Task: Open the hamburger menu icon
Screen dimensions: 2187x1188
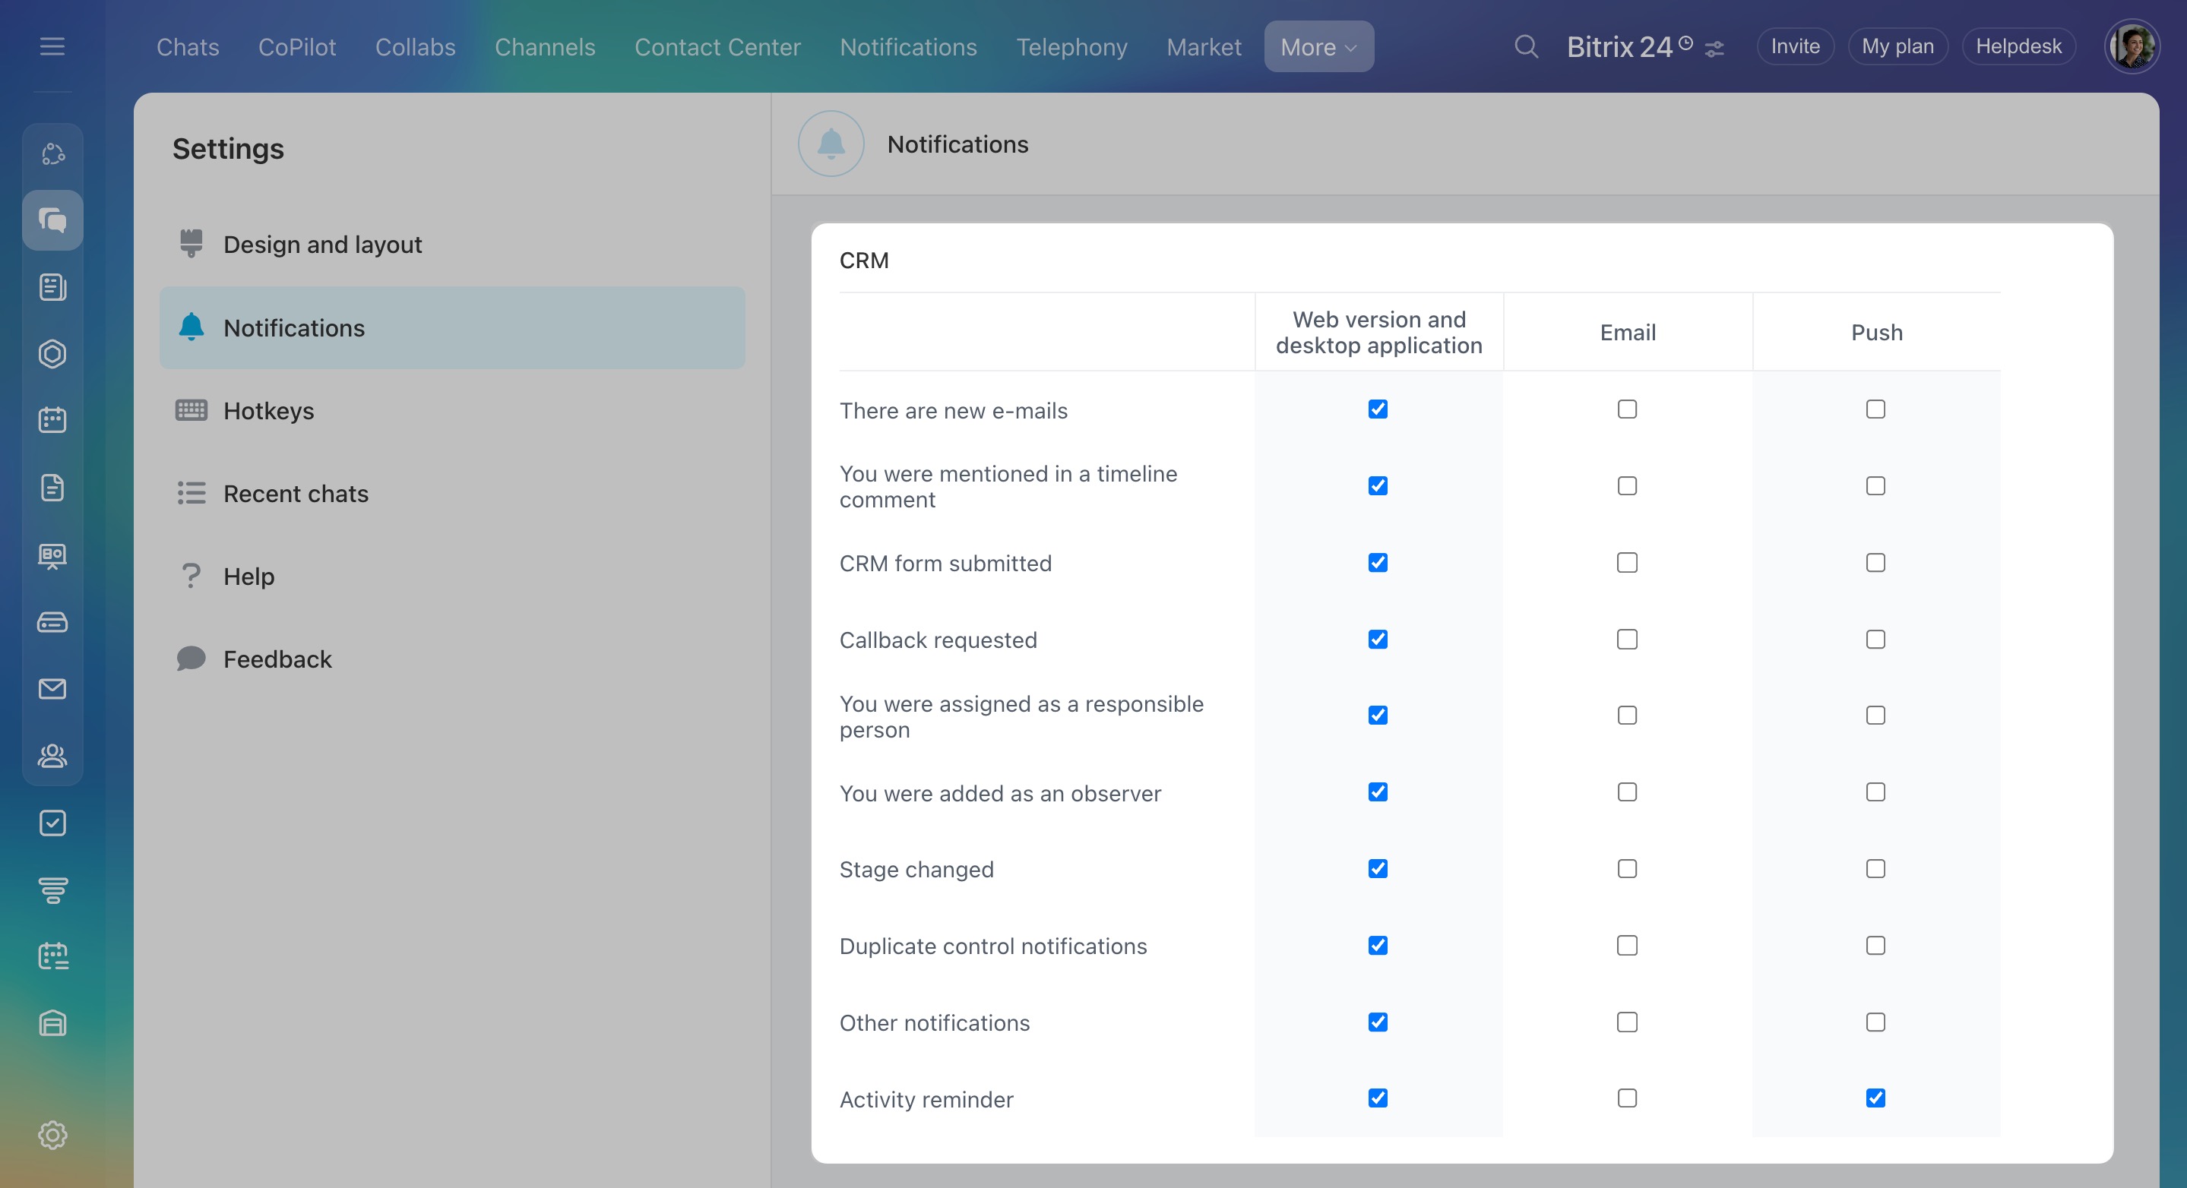Action: [x=52, y=46]
